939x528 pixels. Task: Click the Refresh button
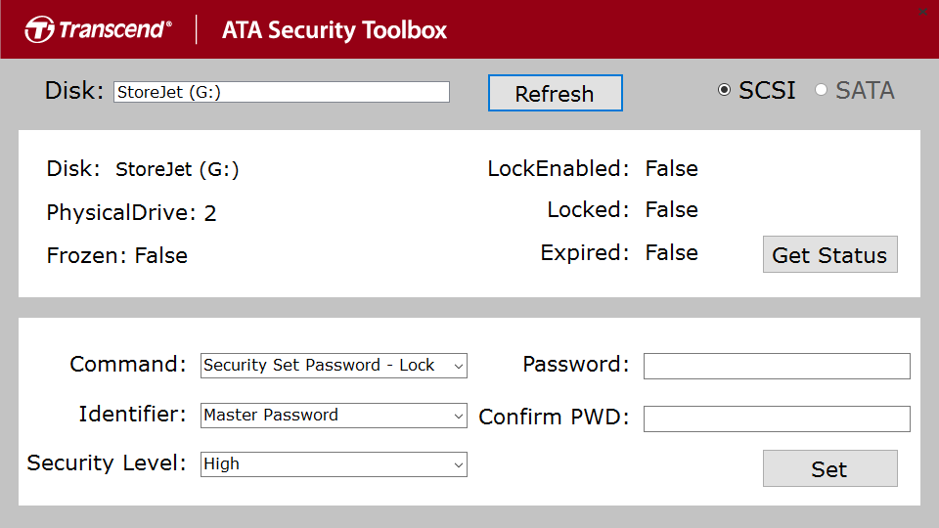point(556,93)
